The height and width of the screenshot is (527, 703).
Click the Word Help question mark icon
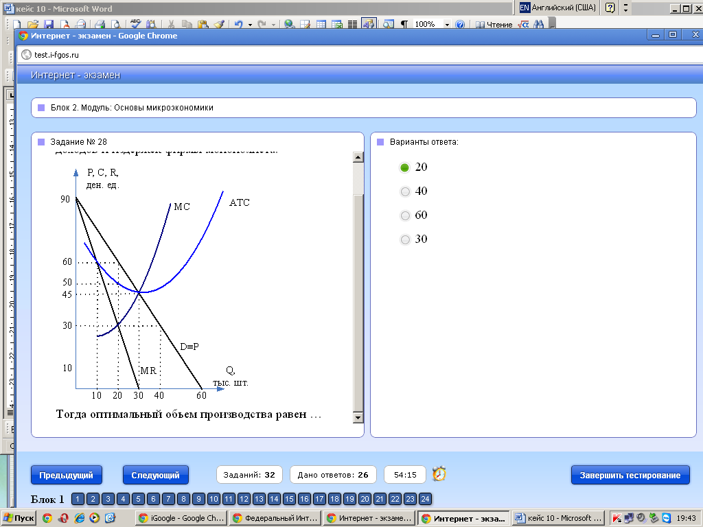[459, 24]
